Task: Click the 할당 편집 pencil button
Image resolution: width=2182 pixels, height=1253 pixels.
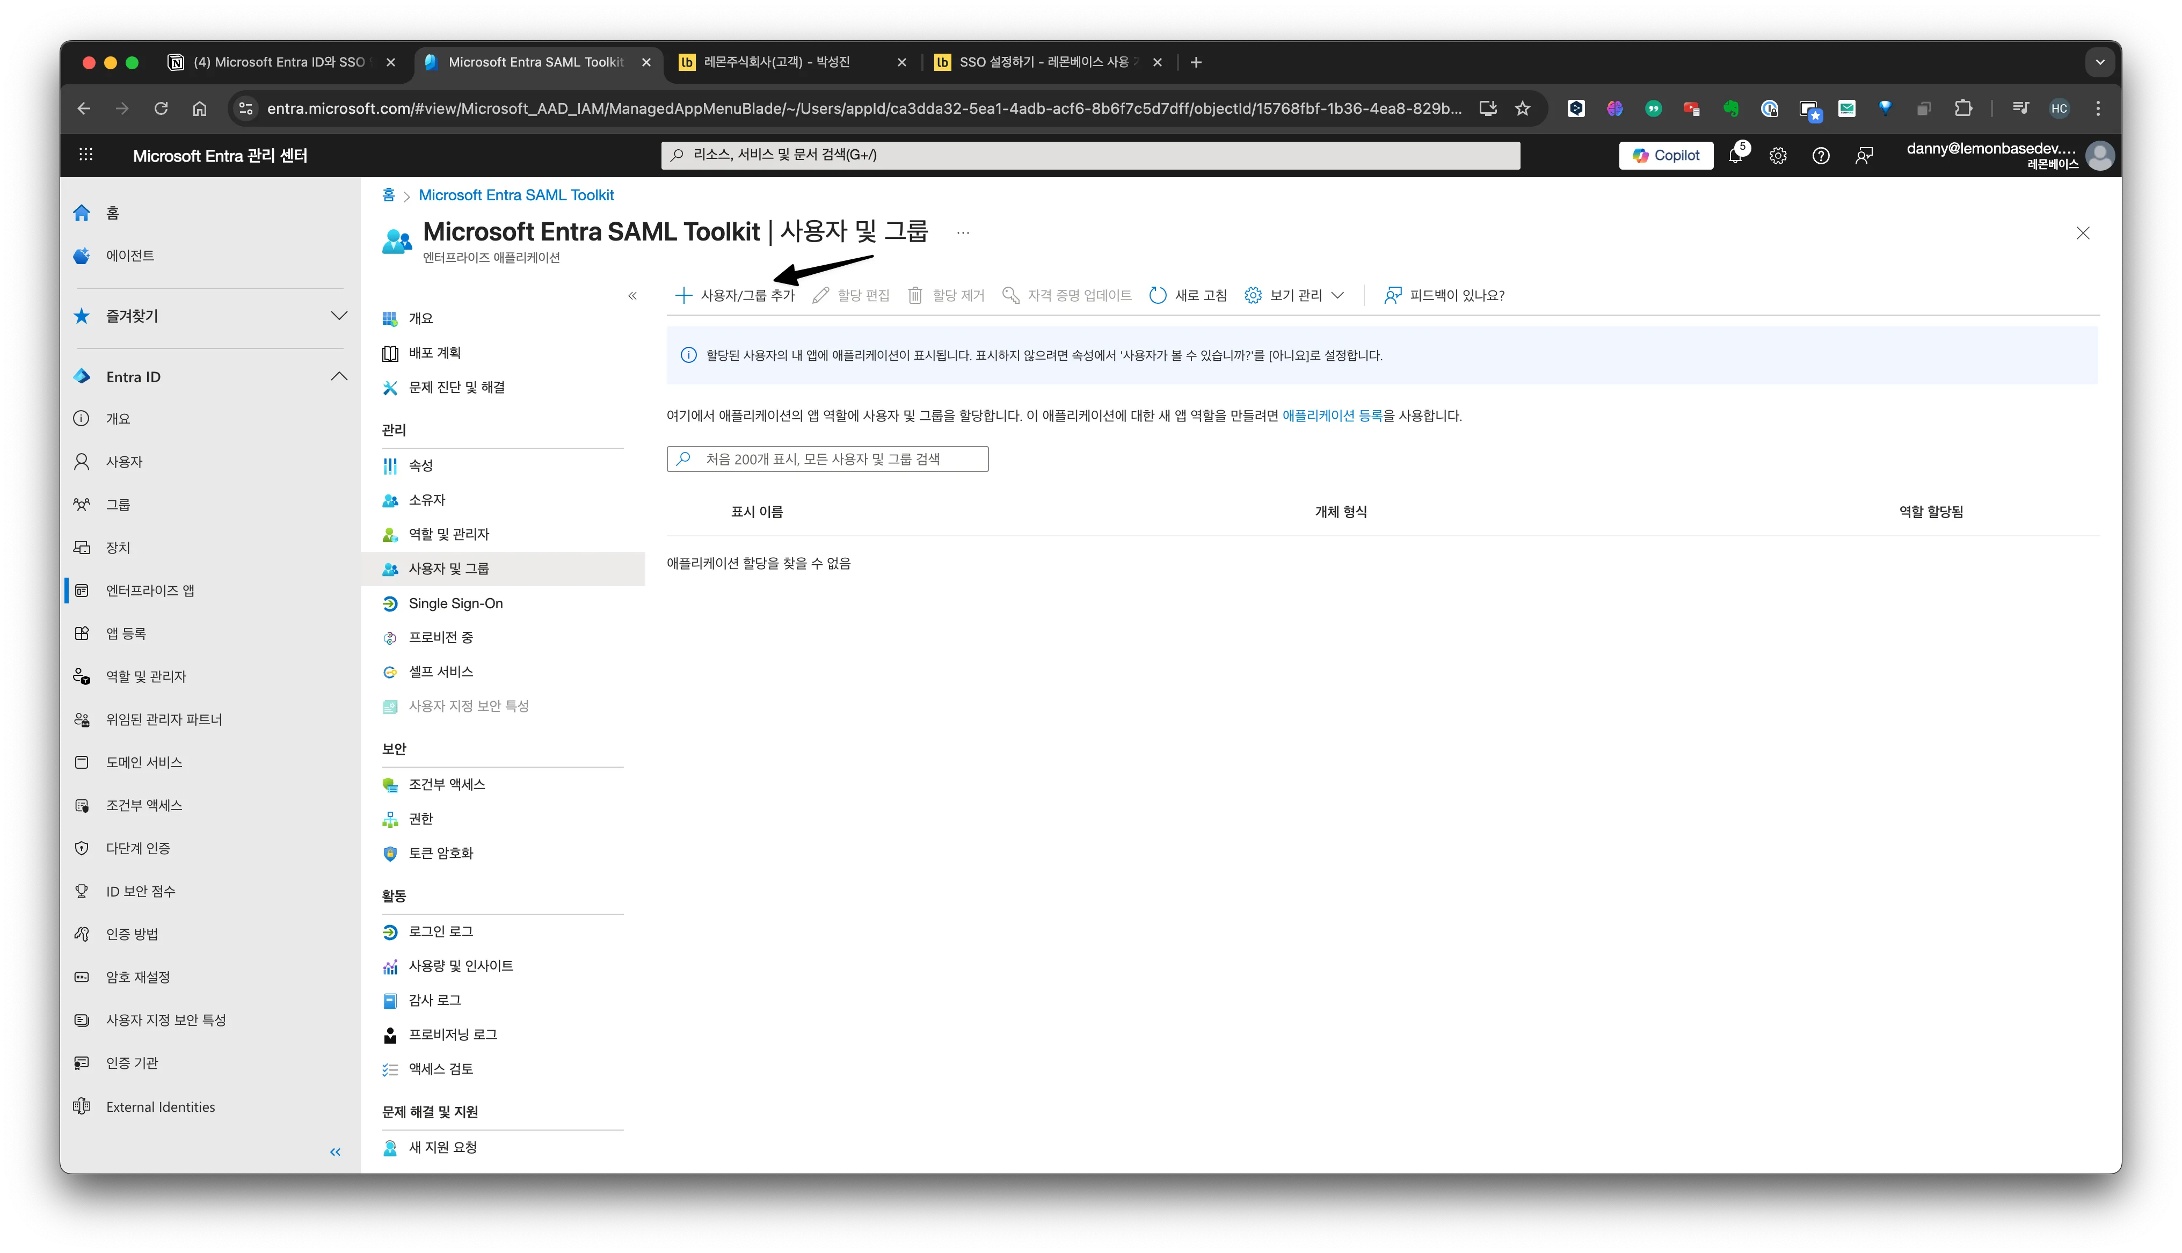Action: 851,295
